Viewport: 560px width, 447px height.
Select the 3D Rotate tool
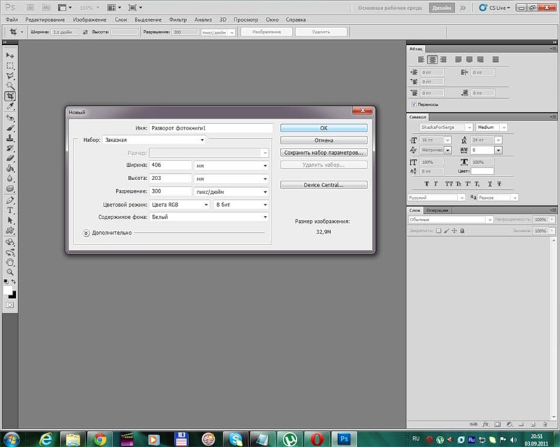click(x=10, y=242)
